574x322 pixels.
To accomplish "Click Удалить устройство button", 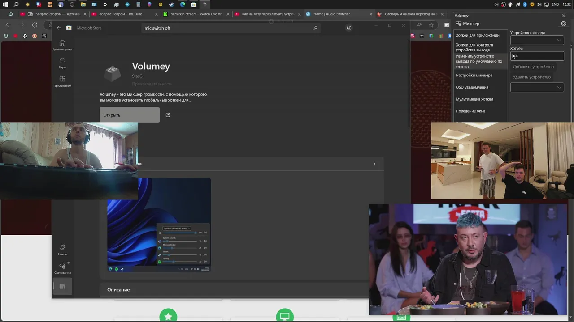I will tap(532, 77).
